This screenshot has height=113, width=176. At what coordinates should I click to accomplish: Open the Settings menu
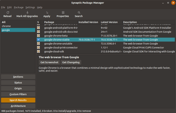pos(30,7)
